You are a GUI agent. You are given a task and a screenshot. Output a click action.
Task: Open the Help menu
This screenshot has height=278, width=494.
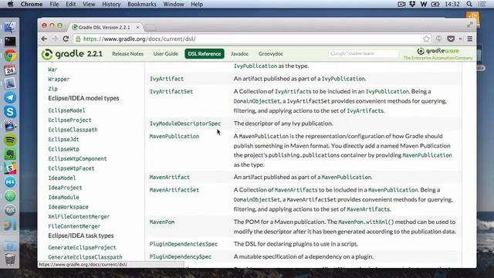[197, 4]
